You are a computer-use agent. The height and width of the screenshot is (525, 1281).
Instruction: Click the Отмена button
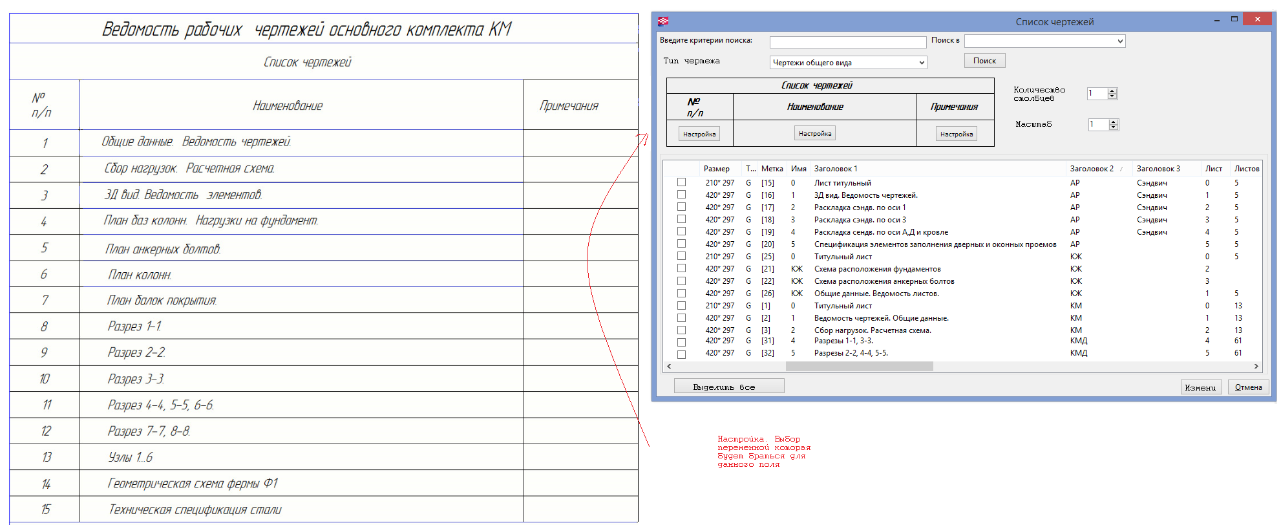pyautogui.click(x=1248, y=387)
